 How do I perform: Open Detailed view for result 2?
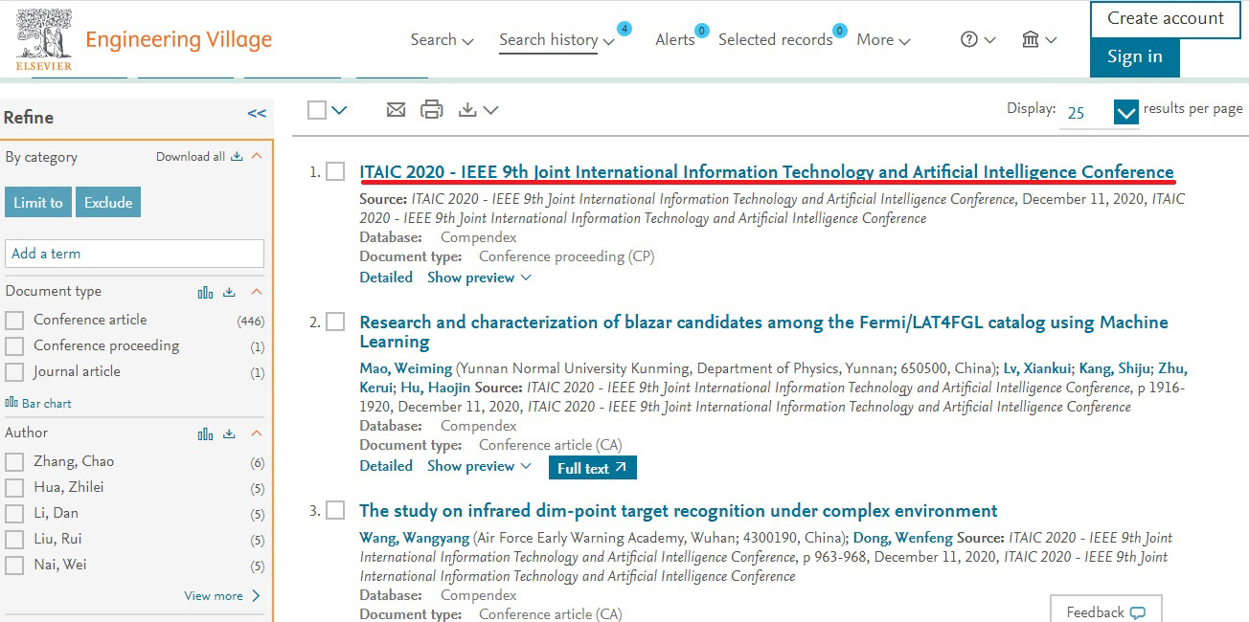[x=386, y=466]
